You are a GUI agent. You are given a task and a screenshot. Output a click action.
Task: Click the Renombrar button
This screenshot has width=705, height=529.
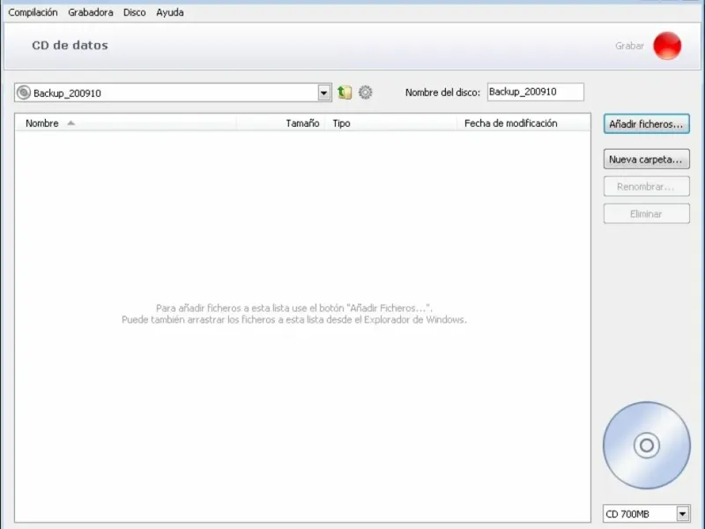tap(646, 187)
